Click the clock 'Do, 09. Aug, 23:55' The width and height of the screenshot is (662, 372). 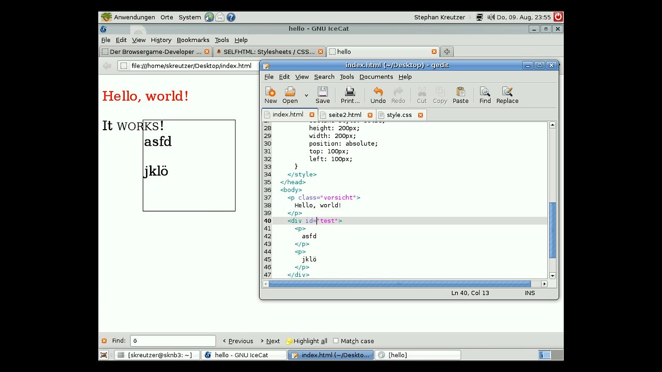click(523, 17)
